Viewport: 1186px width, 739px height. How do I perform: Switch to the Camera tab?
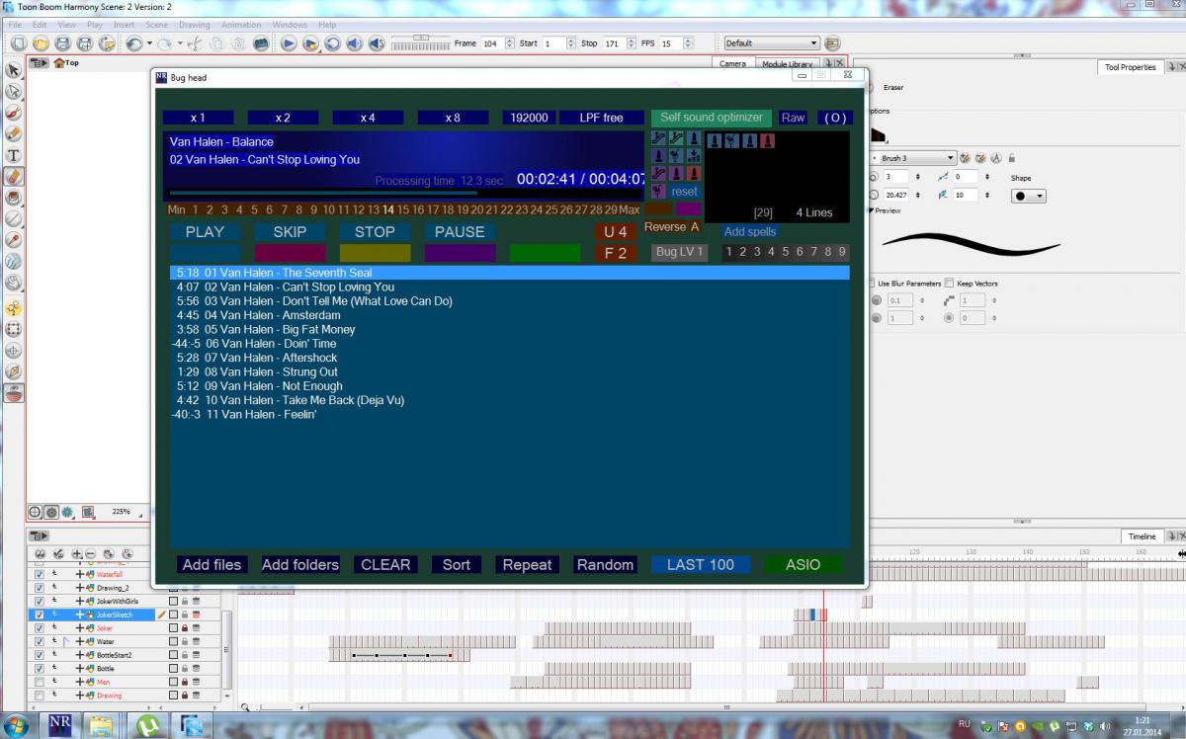732,64
